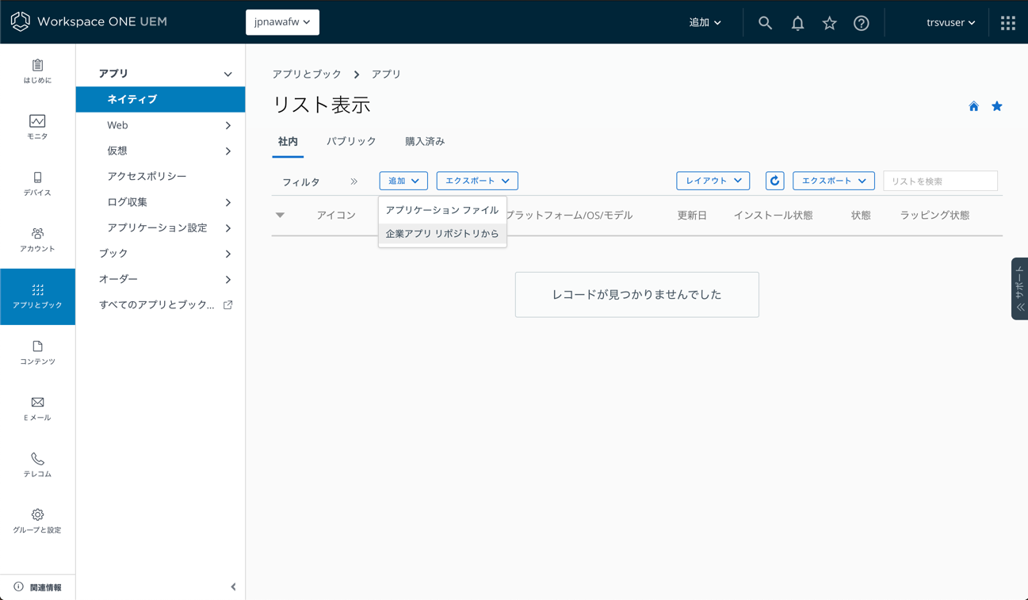Toggle the column header sort triangle
Image resolution: width=1028 pixels, height=600 pixels.
coord(280,215)
